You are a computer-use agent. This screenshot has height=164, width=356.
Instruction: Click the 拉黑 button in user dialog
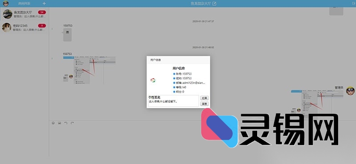point(204,98)
